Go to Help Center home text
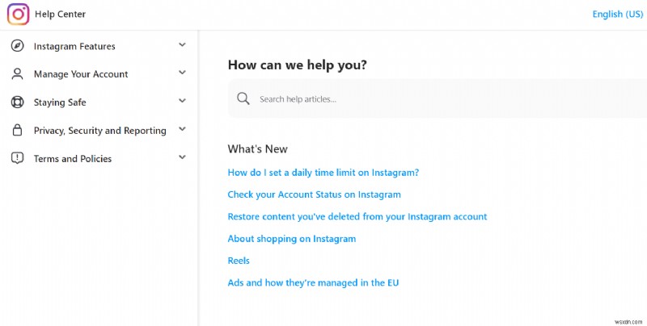The image size is (647, 326). click(60, 14)
